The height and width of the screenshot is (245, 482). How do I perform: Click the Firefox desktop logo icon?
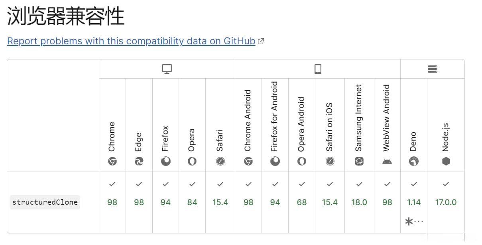click(x=165, y=161)
